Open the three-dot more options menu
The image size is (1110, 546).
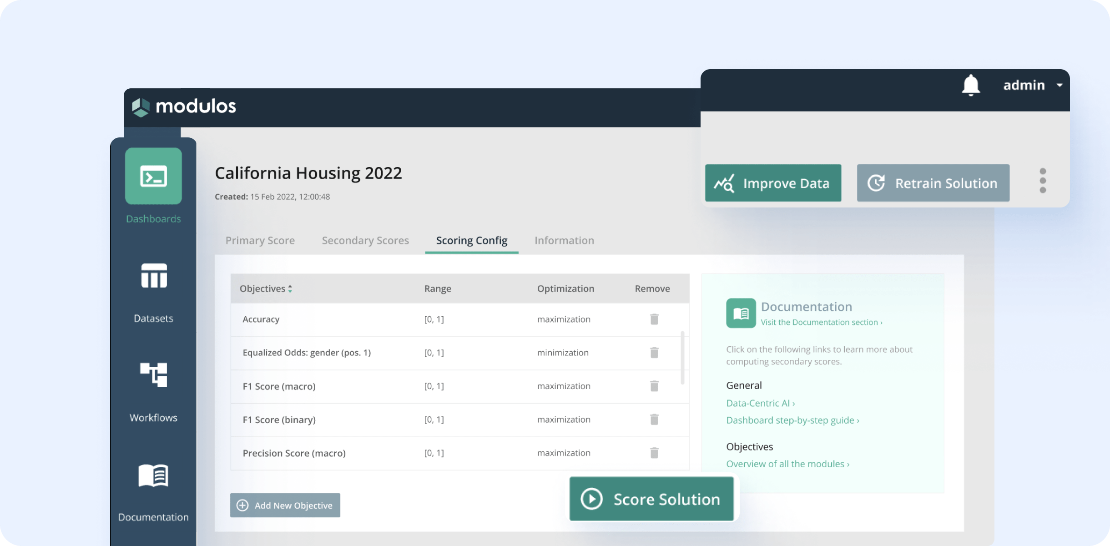click(1043, 181)
